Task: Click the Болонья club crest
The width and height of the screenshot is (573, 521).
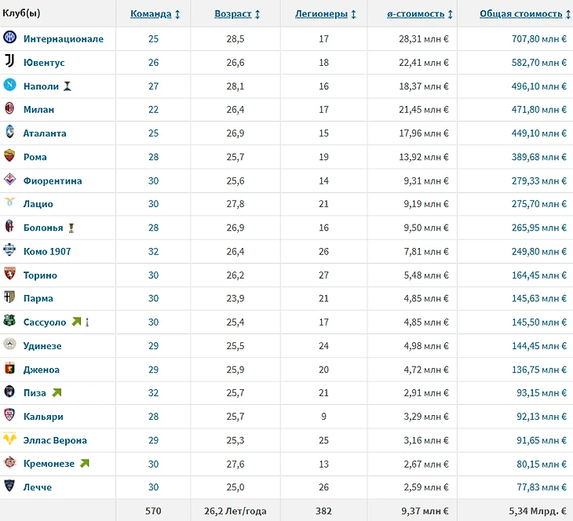Action: tap(10, 226)
